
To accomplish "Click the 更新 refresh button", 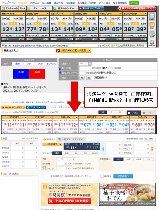I will click(x=150, y=139).
